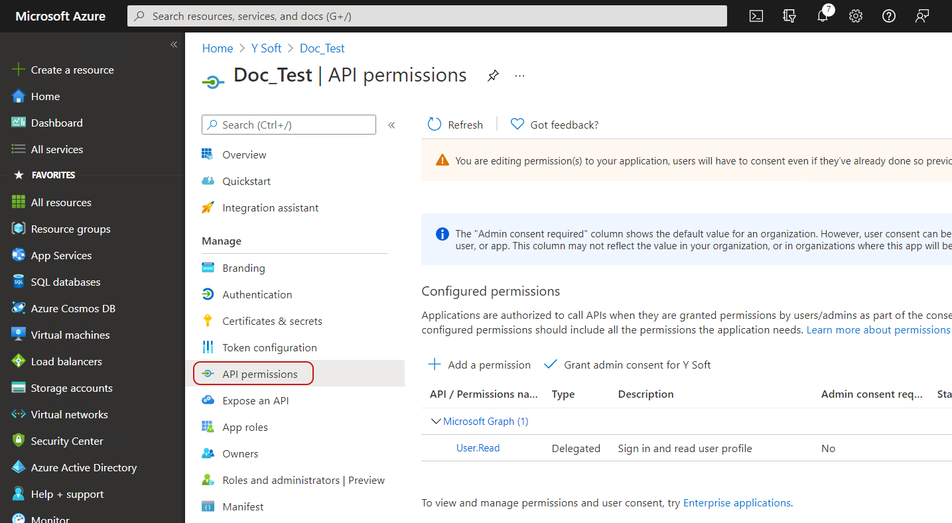952x523 pixels.
Task: Open Cloud Shell from the top bar
Action: (x=756, y=17)
